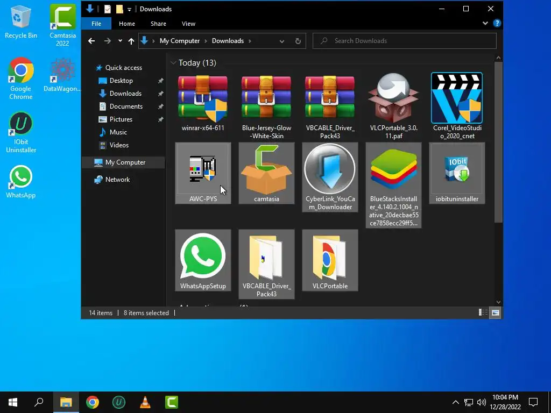Screen dimensions: 551x413
Task: Open the winrar-x64-611 installer file
Action: click(203, 103)
